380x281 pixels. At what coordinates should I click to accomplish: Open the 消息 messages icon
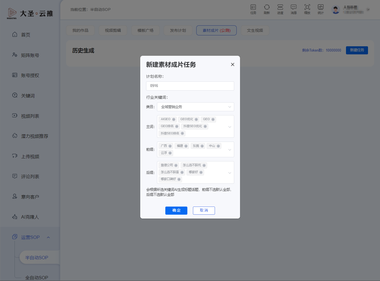(294, 9)
